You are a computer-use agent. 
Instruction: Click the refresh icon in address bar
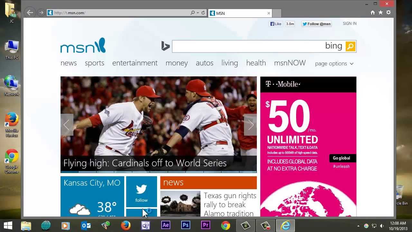pyautogui.click(x=203, y=13)
